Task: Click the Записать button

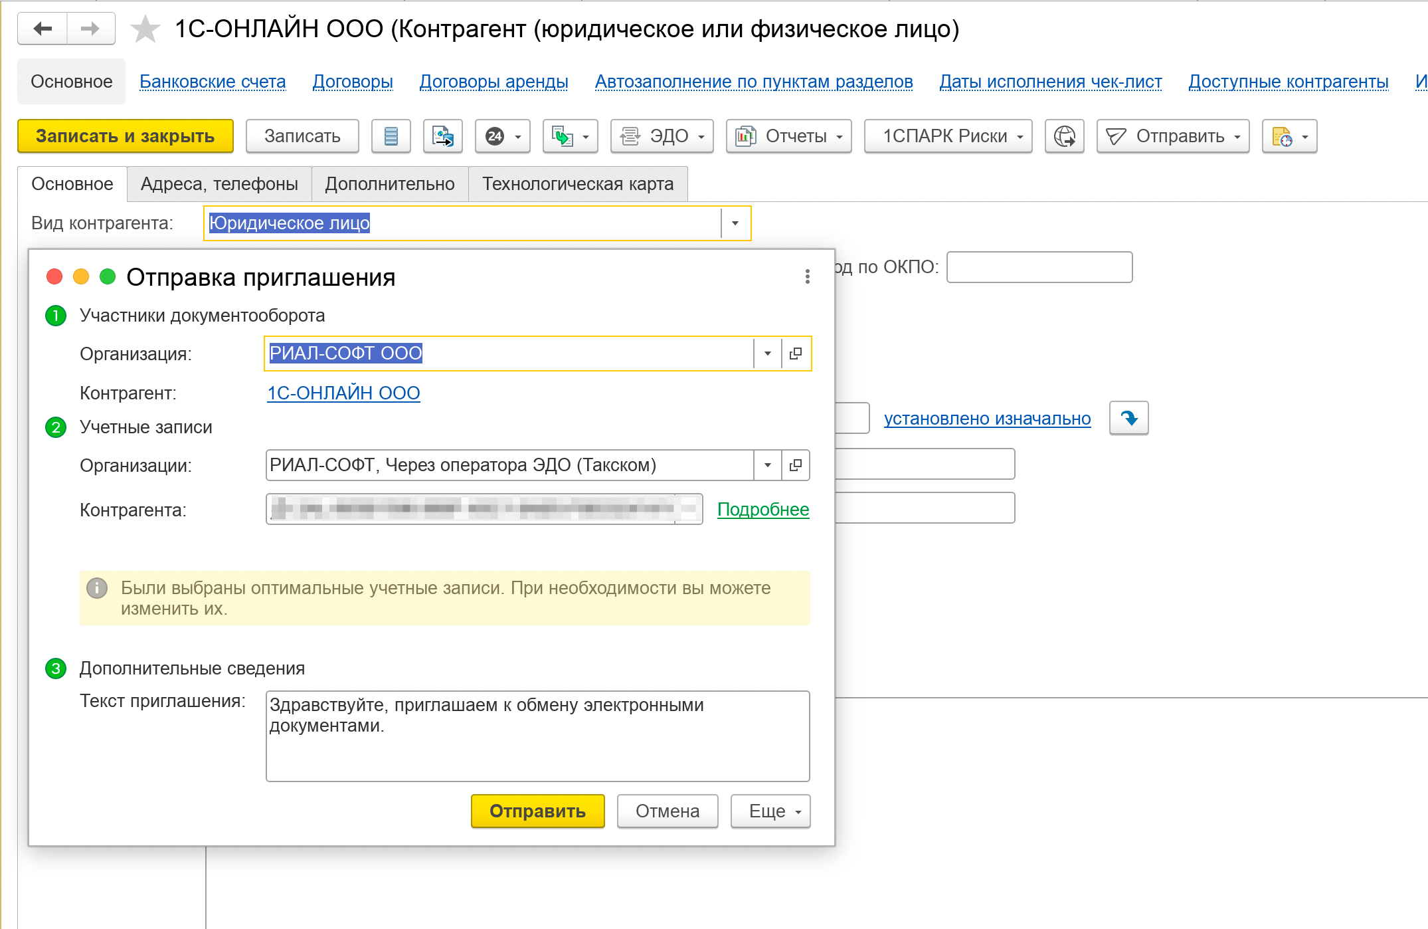Action: coord(302,136)
